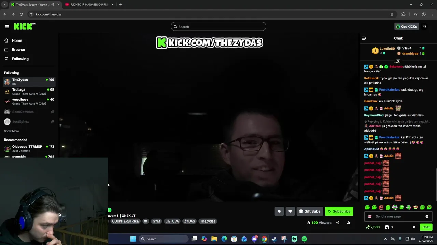Show hidden system tray icons
Image resolution: width=437 pixels, height=245 pixels.
[x=385, y=239]
